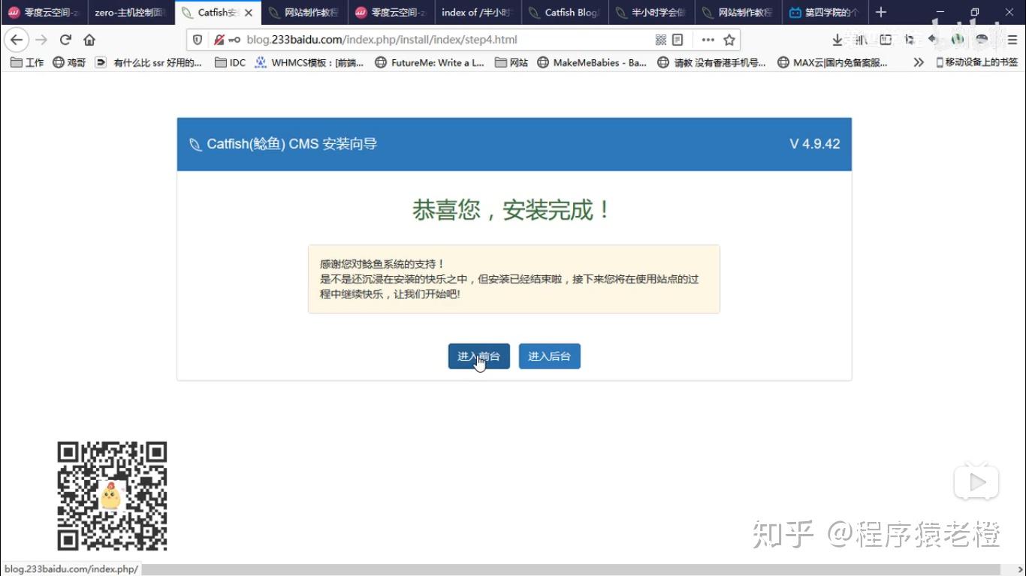Viewport: 1026px width, 576px height.
Task: Open the IDC bookmarks folder
Action: (x=231, y=63)
